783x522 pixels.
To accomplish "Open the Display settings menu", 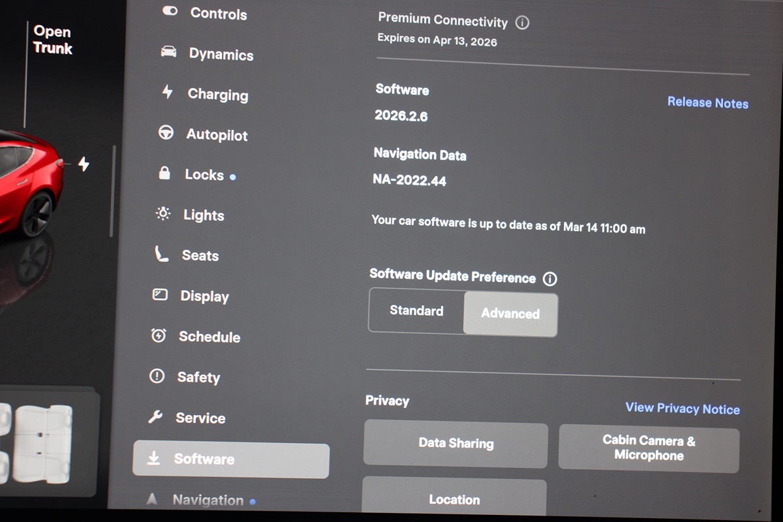I will [x=204, y=296].
